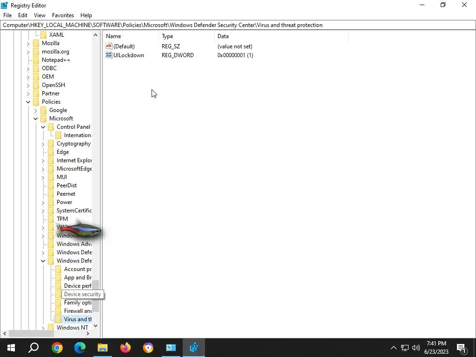Expand the ODBC key
Viewport: 476px width, 357px height.
pos(28,69)
